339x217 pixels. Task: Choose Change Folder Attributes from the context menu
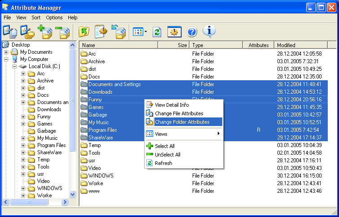pyautogui.click(x=182, y=122)
